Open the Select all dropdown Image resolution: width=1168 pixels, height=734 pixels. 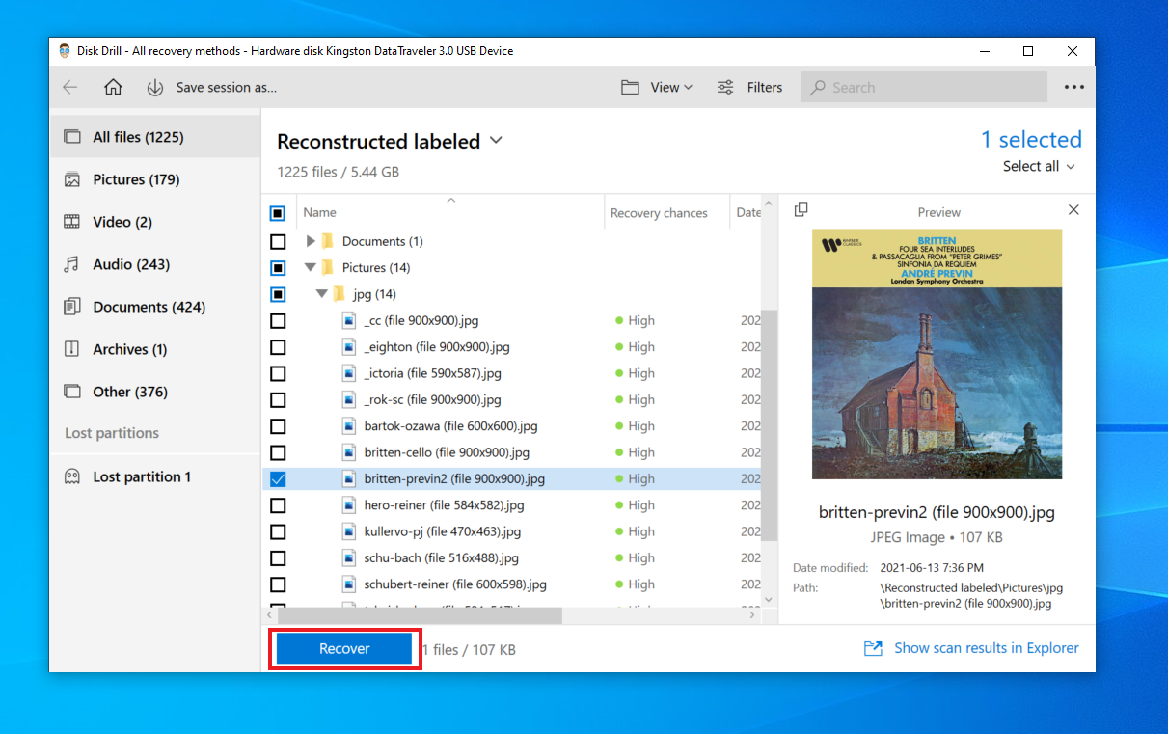point(1038,166)
